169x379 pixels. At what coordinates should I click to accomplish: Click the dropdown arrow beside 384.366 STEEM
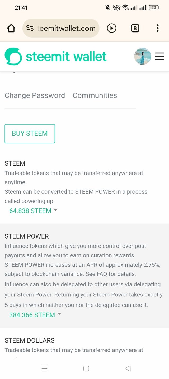[59, 314]
